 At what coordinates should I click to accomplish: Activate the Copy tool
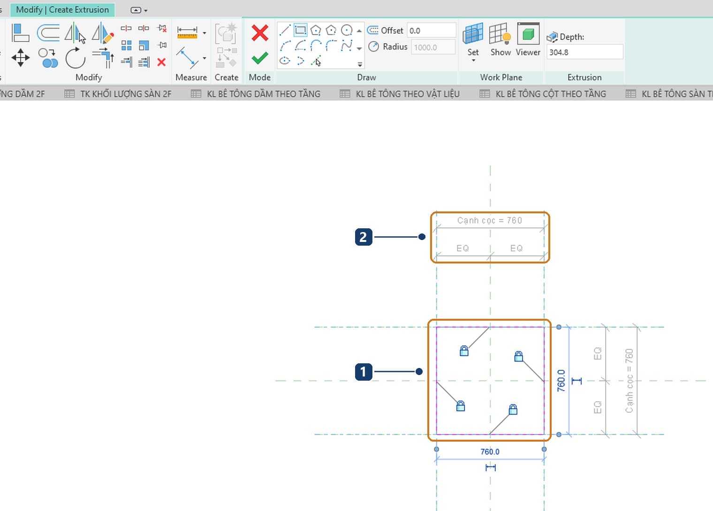click(48, 58)
